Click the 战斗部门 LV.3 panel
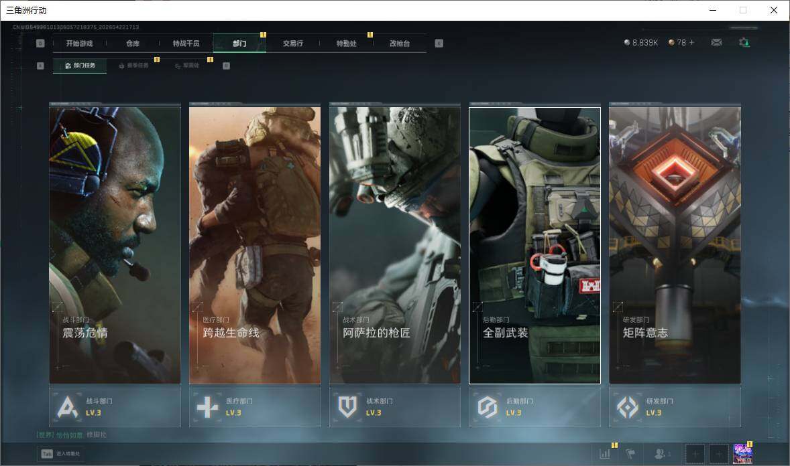The height and width of the screenshot is (466, 790). tap(115, 406)
